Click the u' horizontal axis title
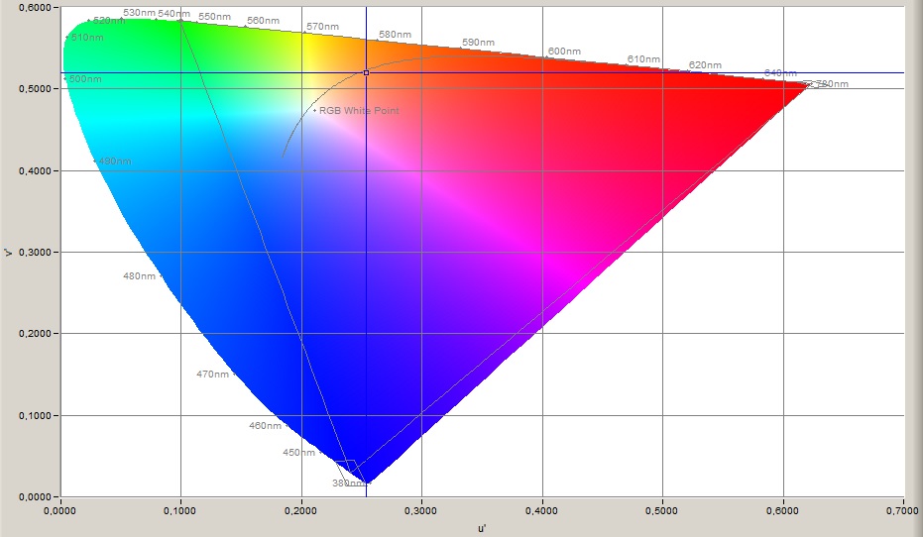 (x=482, y=528)
